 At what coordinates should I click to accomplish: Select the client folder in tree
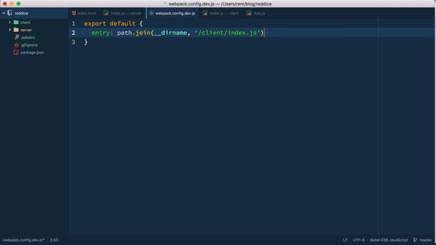click(25, 22)
